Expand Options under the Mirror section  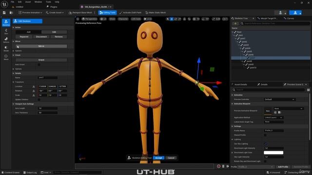coord(13,51)
